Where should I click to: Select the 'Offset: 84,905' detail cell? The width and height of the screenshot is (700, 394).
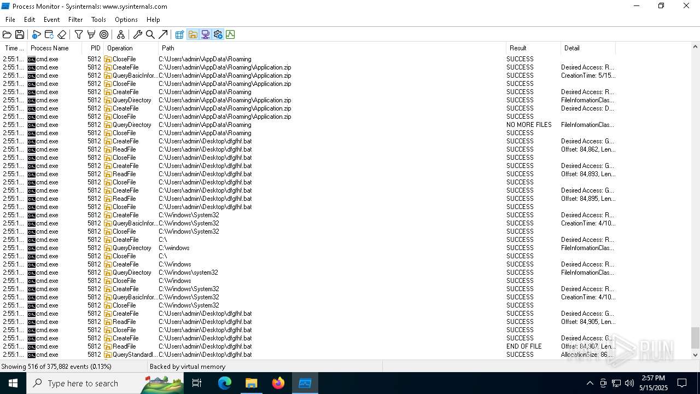pyautogui.click(x=588, y=322)
